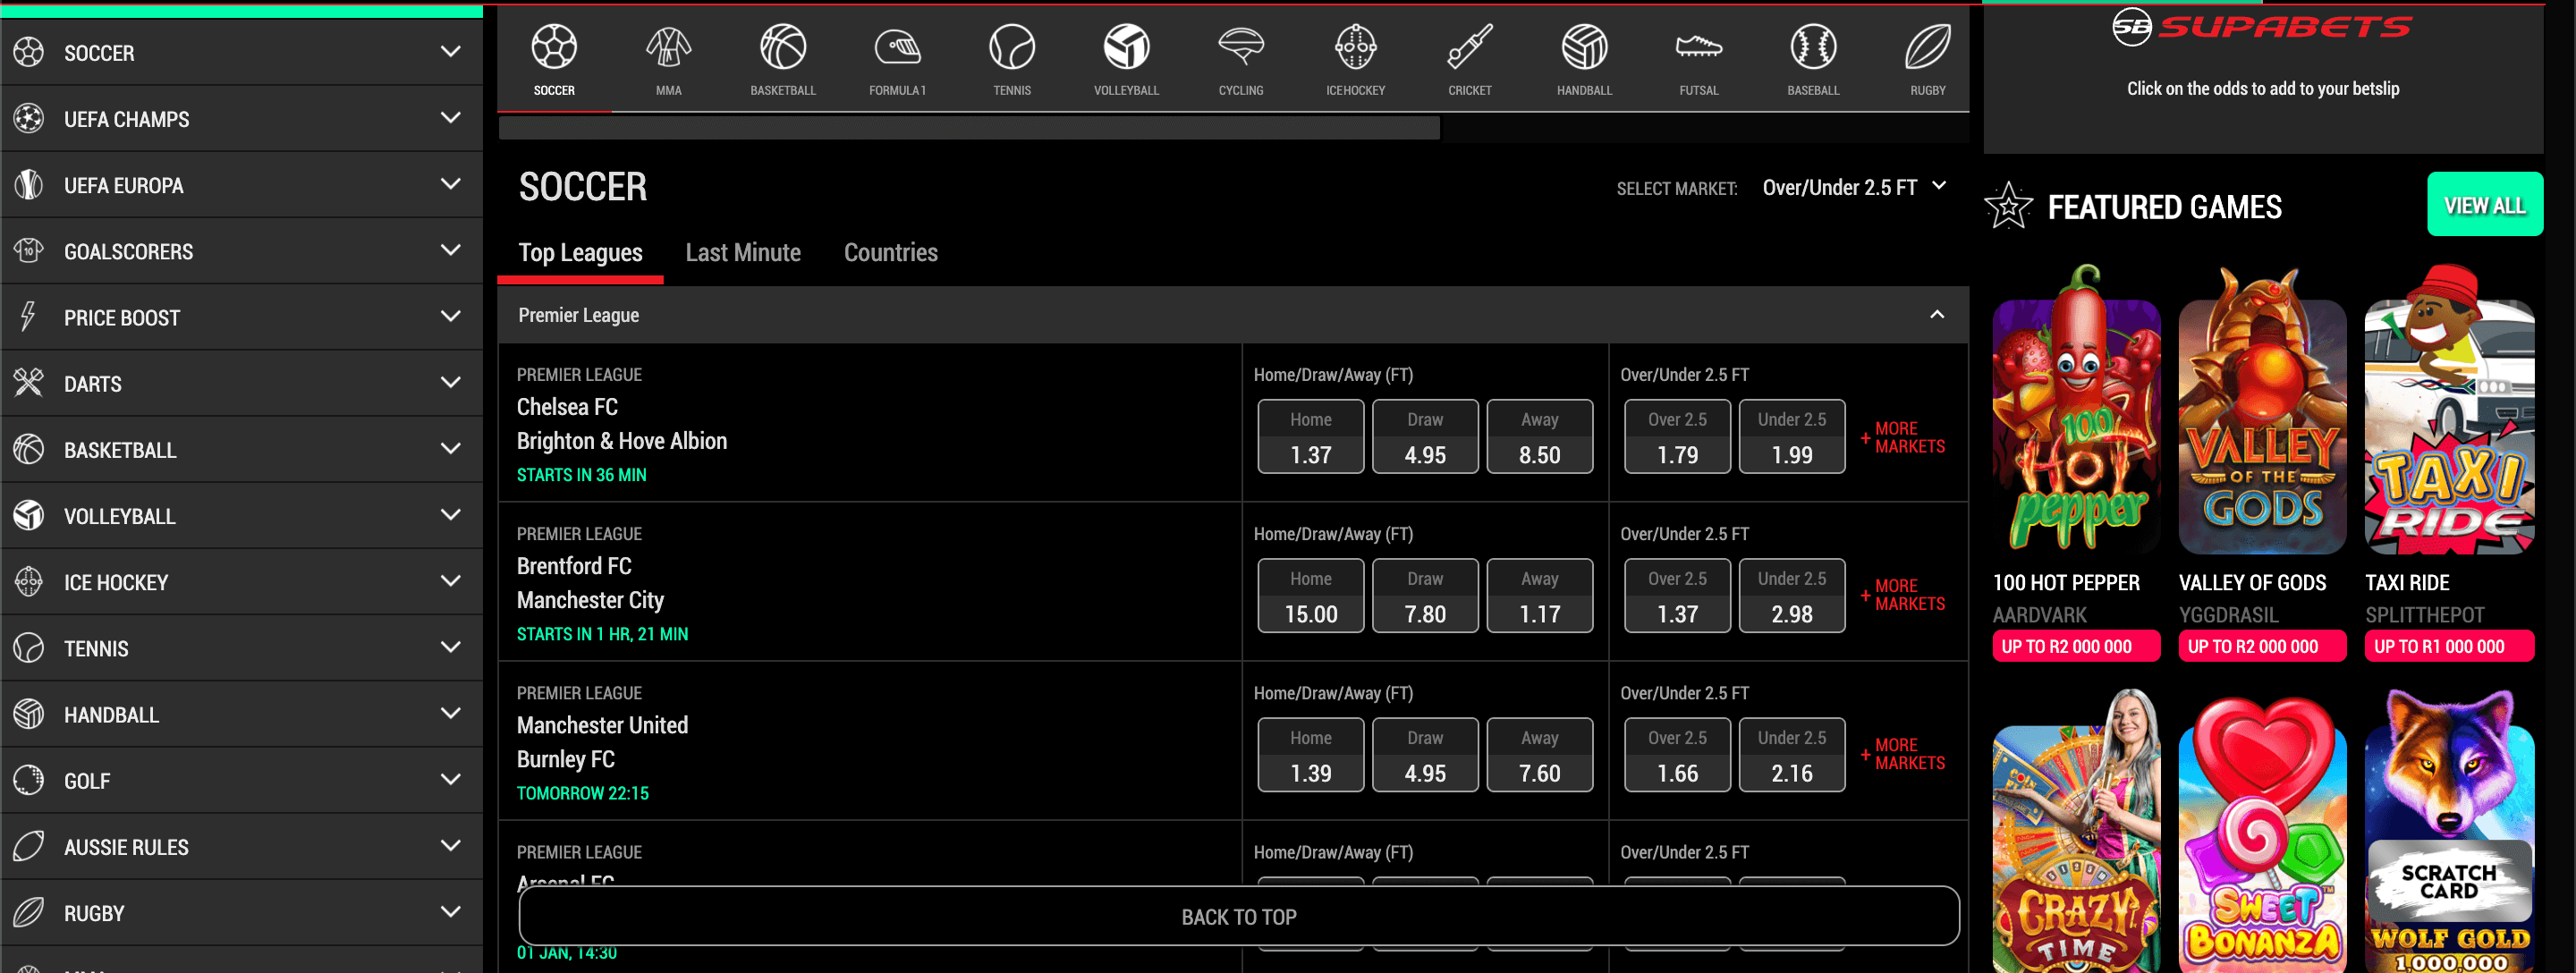This screenshot has width=2576, height=973.
Task: Expand the sidebar Rugby chevron
Action: click(x=451, y=912)
